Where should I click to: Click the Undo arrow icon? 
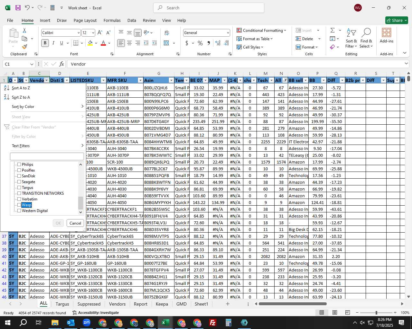[27, 8]
